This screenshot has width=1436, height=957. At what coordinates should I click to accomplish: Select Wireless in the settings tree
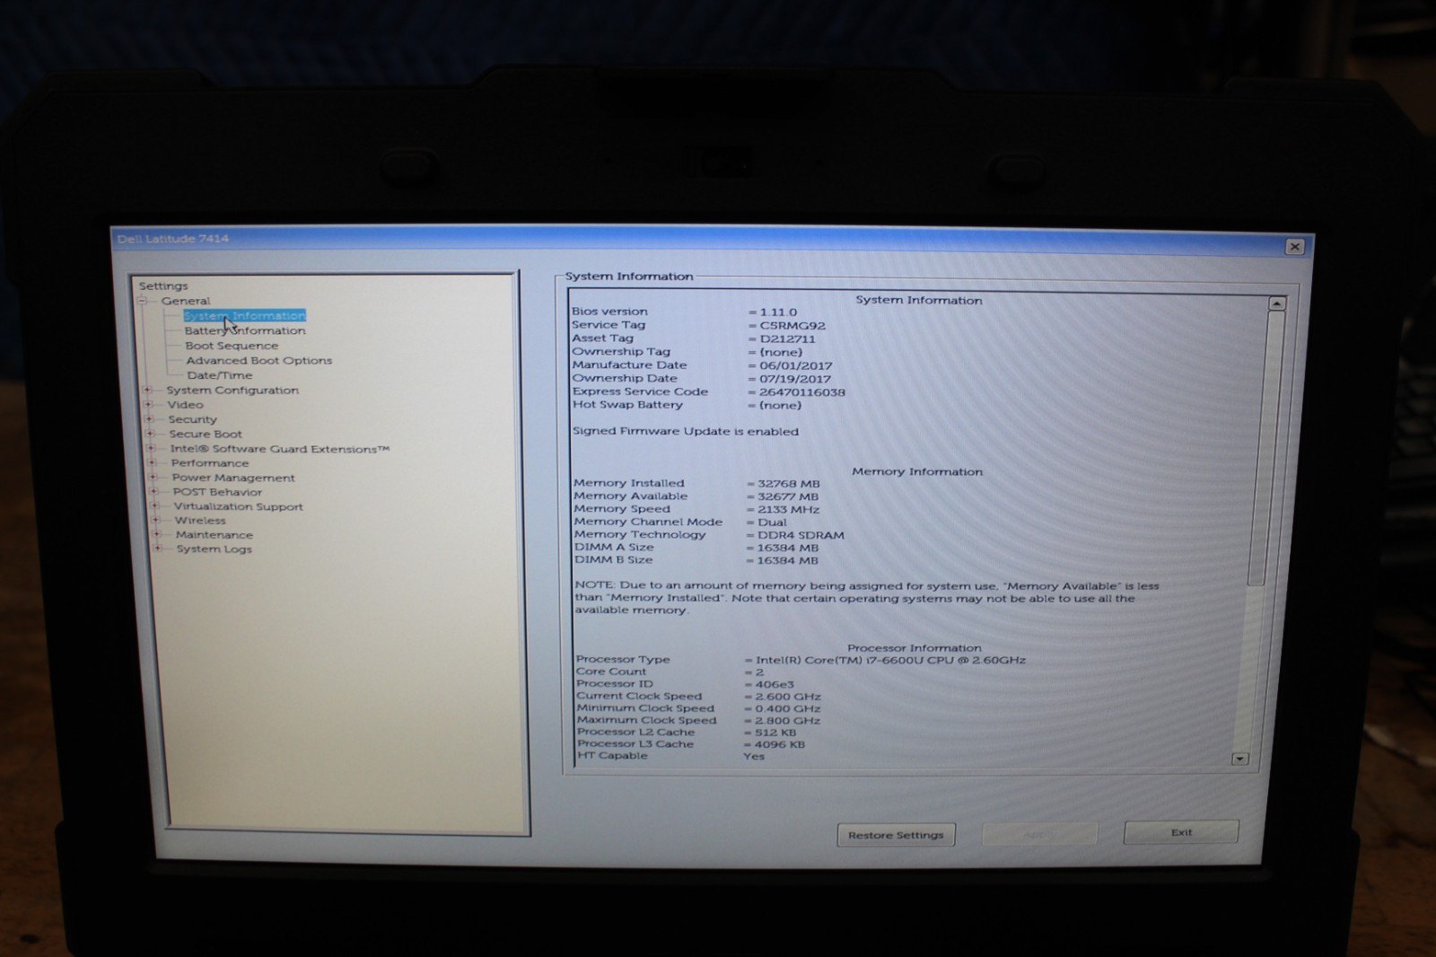click(200, 521)
